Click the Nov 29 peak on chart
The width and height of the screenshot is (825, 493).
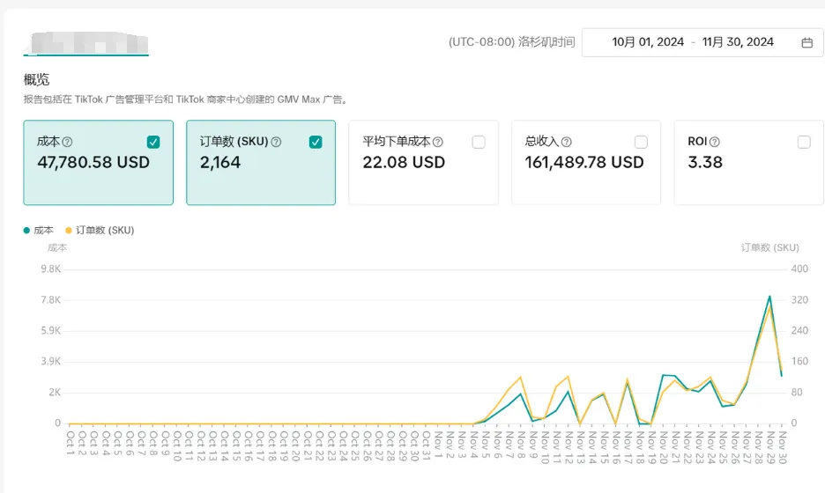(x=769, y=297)
